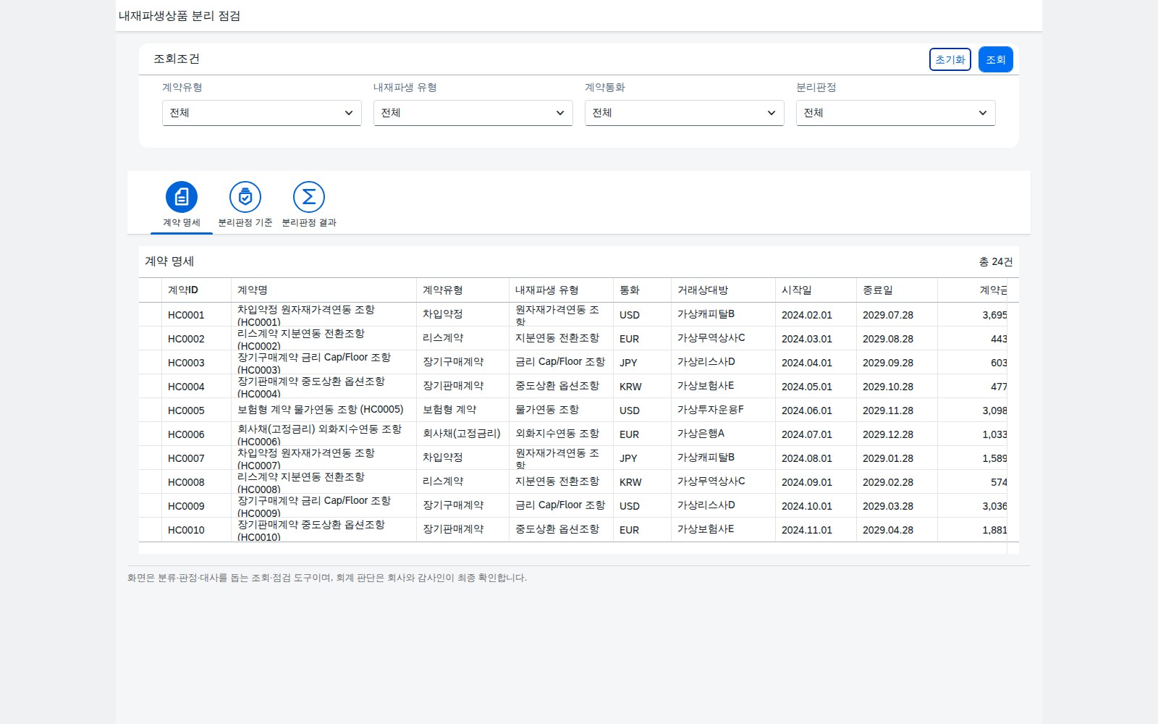Click the JPY currency cell for HC0003

point(642,363)
